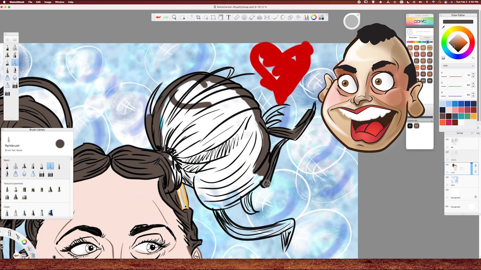Adjust the R red slider

(x=452, y=76)
